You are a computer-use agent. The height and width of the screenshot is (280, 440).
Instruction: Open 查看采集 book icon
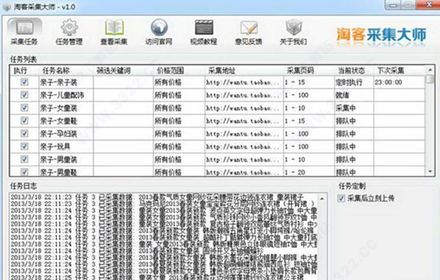(114, 32)
